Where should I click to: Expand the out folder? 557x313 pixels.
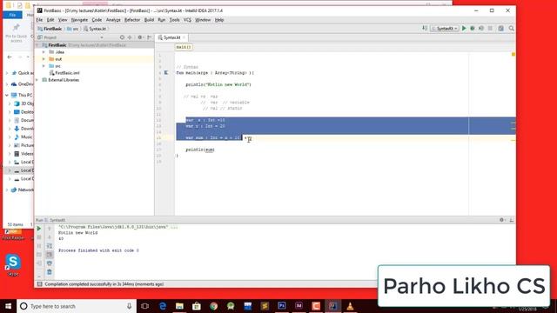44,59
